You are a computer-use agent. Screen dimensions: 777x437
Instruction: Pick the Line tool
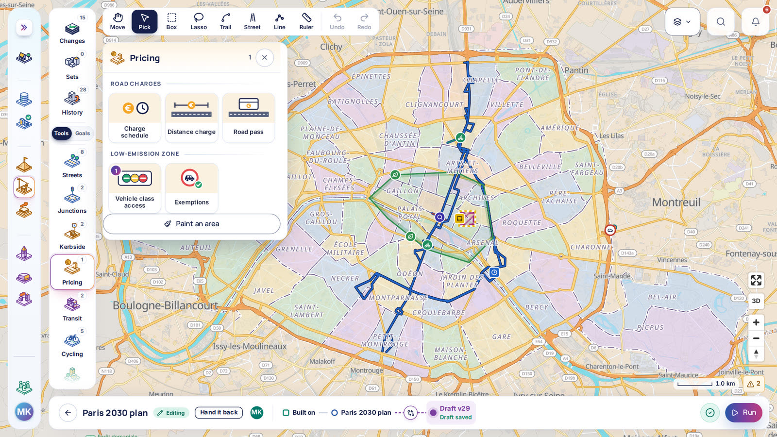click(x=280, y=22)
